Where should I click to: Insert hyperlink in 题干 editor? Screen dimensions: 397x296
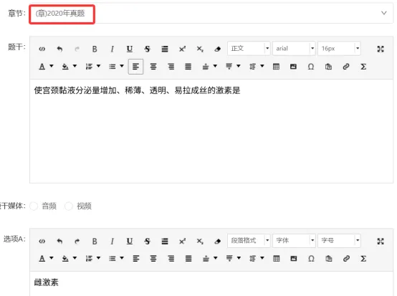pos(346,67)
